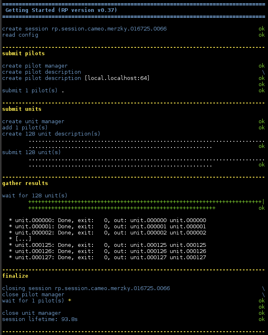
Task: Click the 'create pilot manager' line
Action: pyautogui.click(x=35, y=66)
